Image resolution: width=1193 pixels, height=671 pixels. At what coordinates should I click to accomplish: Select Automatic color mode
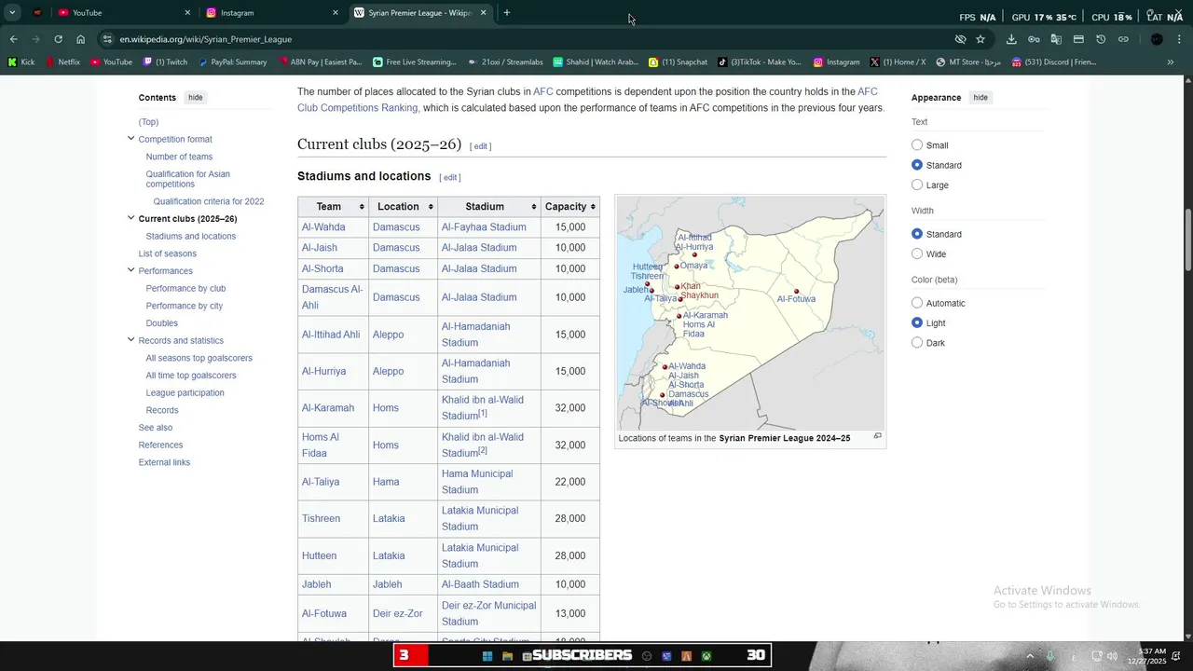click(917, 303)
